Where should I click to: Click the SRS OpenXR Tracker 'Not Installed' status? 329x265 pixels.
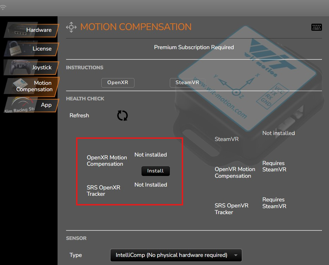click(151, 185)
